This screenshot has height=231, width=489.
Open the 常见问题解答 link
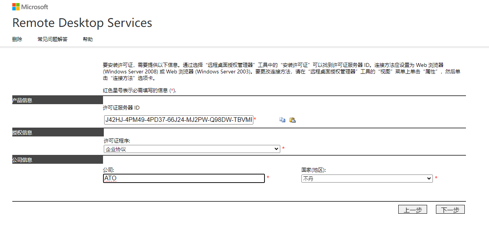(x=52, y=39)
